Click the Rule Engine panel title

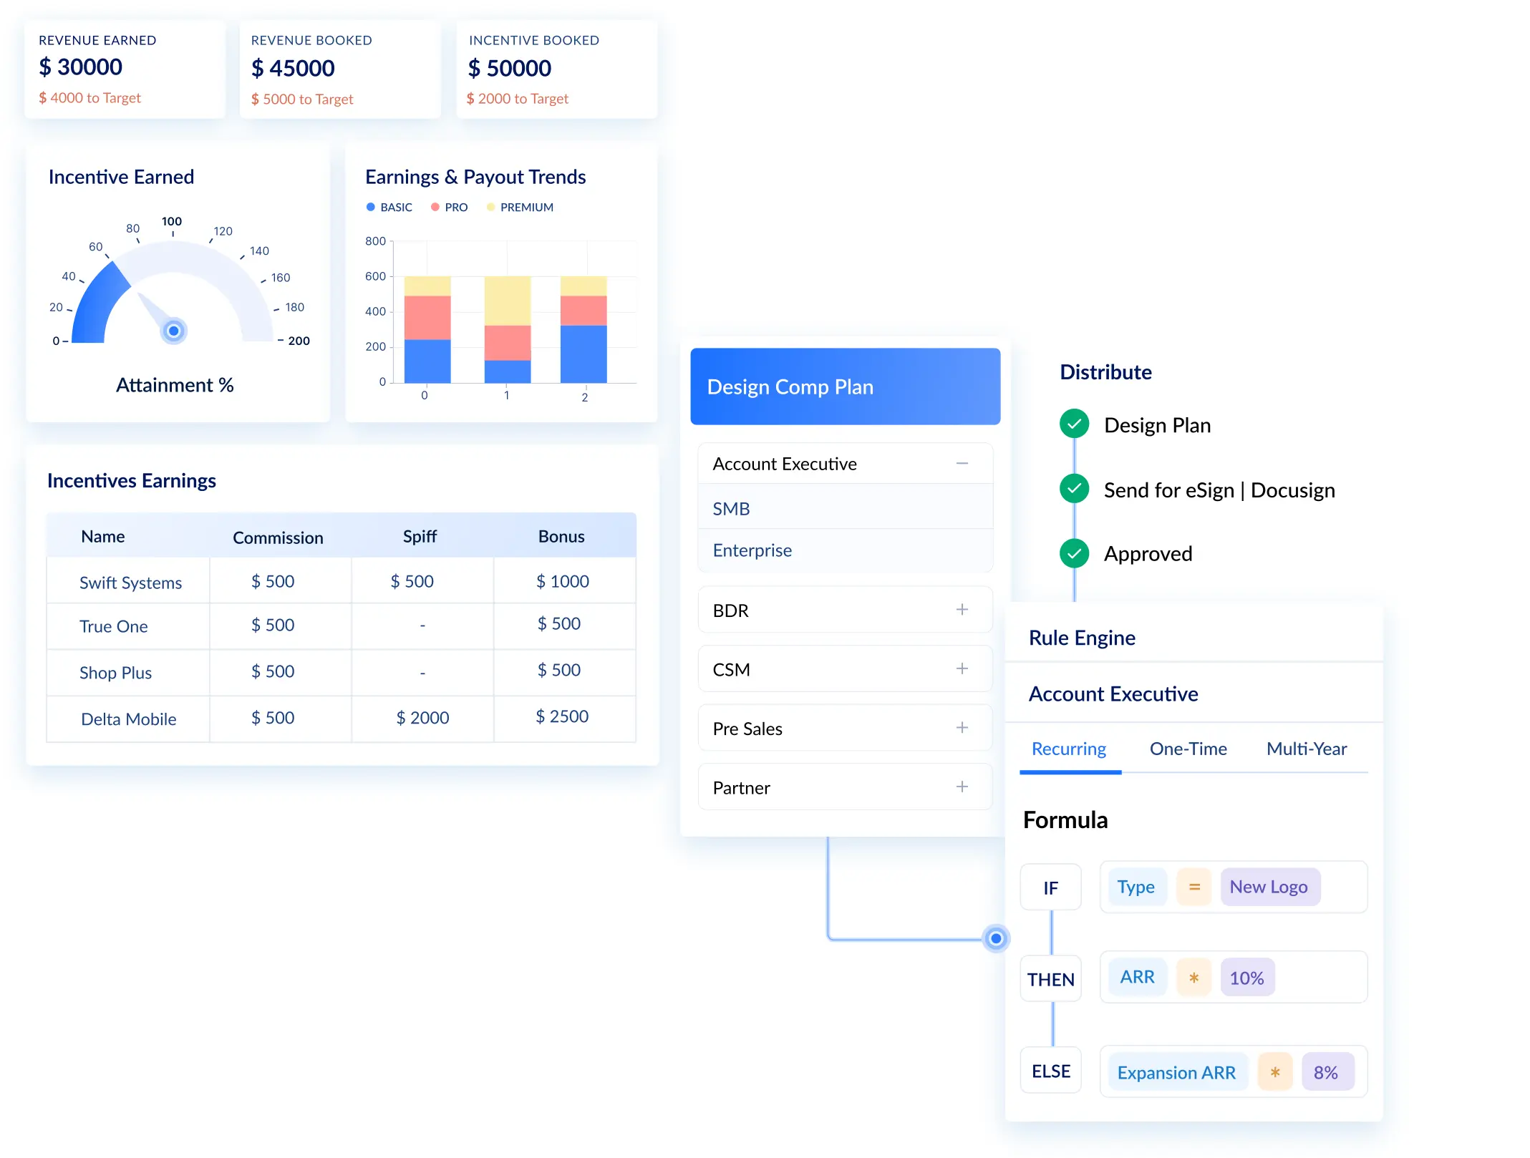pos(1082,638)
